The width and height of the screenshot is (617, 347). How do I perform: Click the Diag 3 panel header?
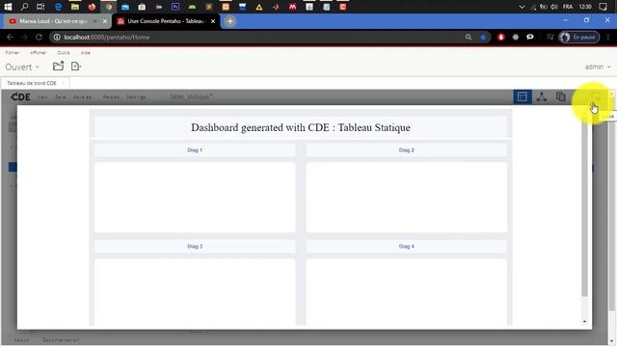195,247
